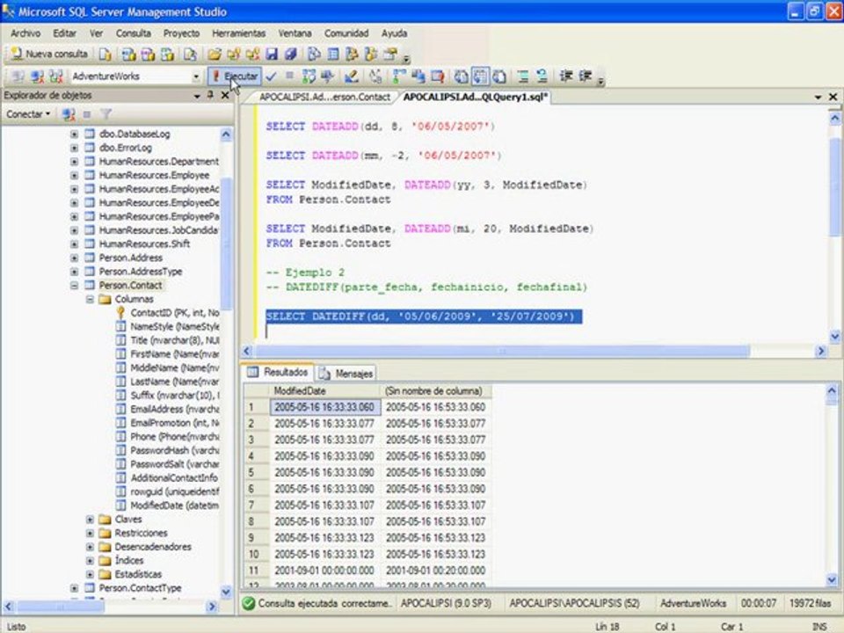Toggle the results to grid toolbar button
This screenshot has height=633, width=844.
click(480, 76)
